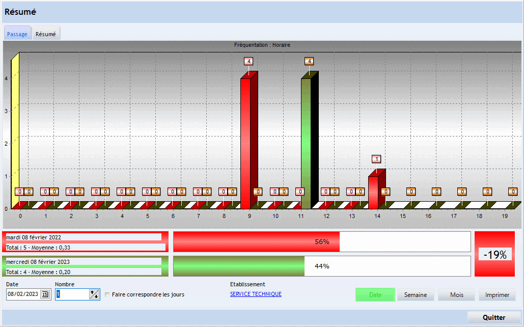This screenshot has height=327, width=524.
Task: Click inside the Date input field
Action: click(x=23, y=294)
